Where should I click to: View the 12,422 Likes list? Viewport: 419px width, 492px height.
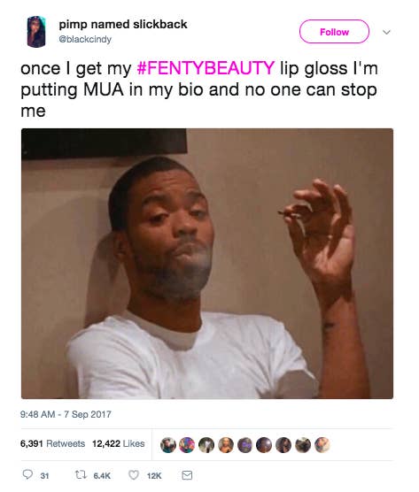tap(119, 443)
